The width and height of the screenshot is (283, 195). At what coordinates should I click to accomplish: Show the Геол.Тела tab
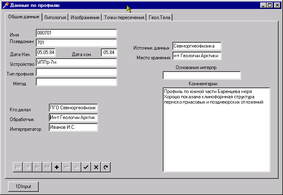point(160,17)
